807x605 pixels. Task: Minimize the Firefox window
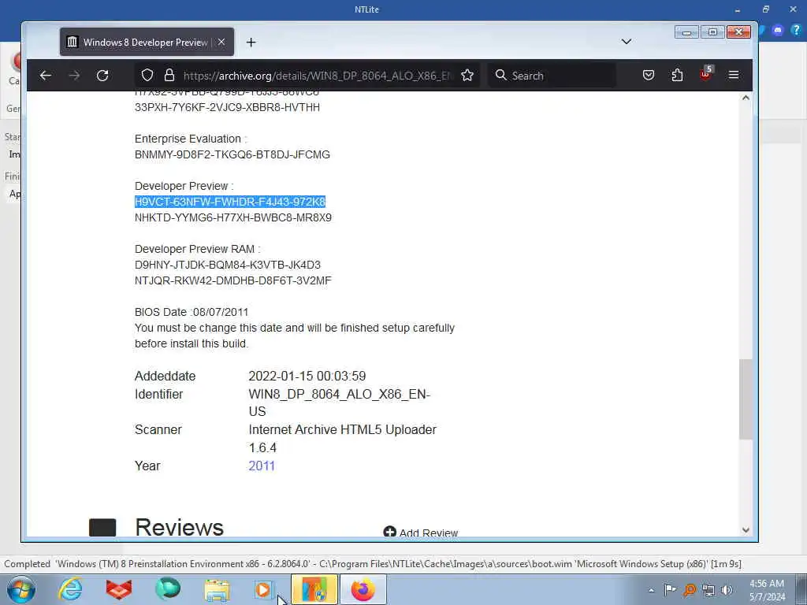click(686, 32)
